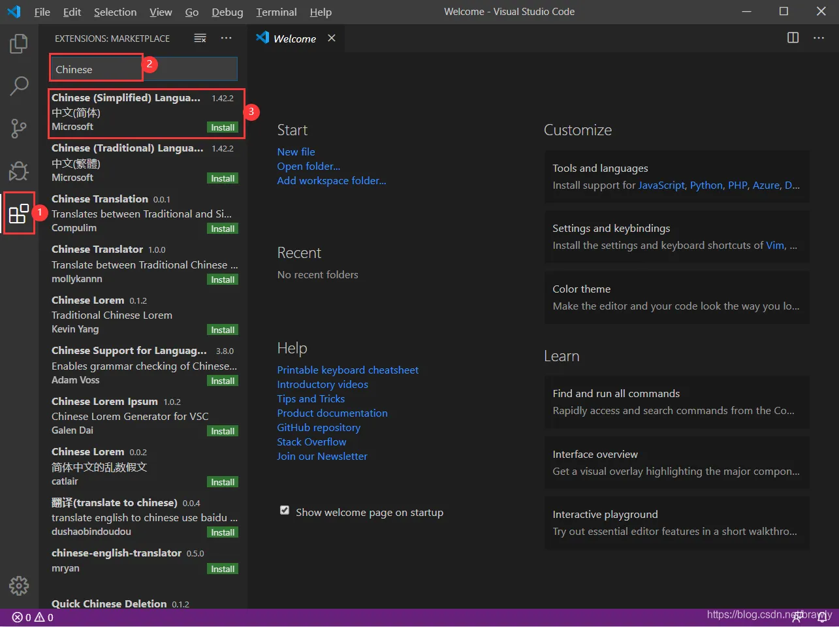Image resolution: width=839 pixels, height=627 pixels.
Task: Open Interface overview card
Action: click(676, 462)
